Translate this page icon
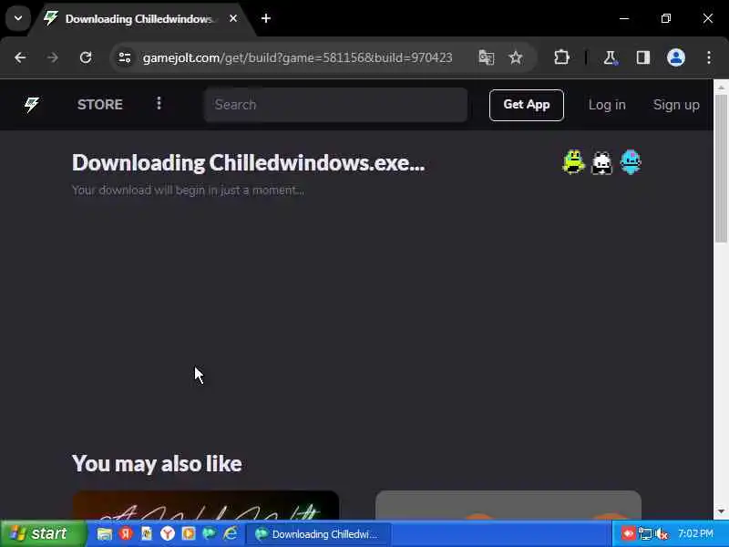This screenshot has height=547, width=729. pyautogui.click(x=487, y=57)
